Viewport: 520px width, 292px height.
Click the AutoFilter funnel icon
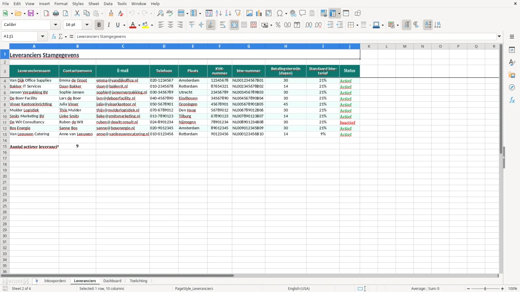[x=237, y=13]
